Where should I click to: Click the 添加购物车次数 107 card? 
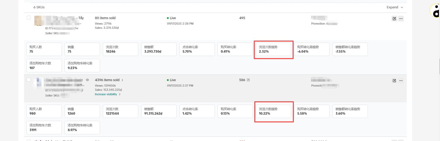click(x=44, y=65)
